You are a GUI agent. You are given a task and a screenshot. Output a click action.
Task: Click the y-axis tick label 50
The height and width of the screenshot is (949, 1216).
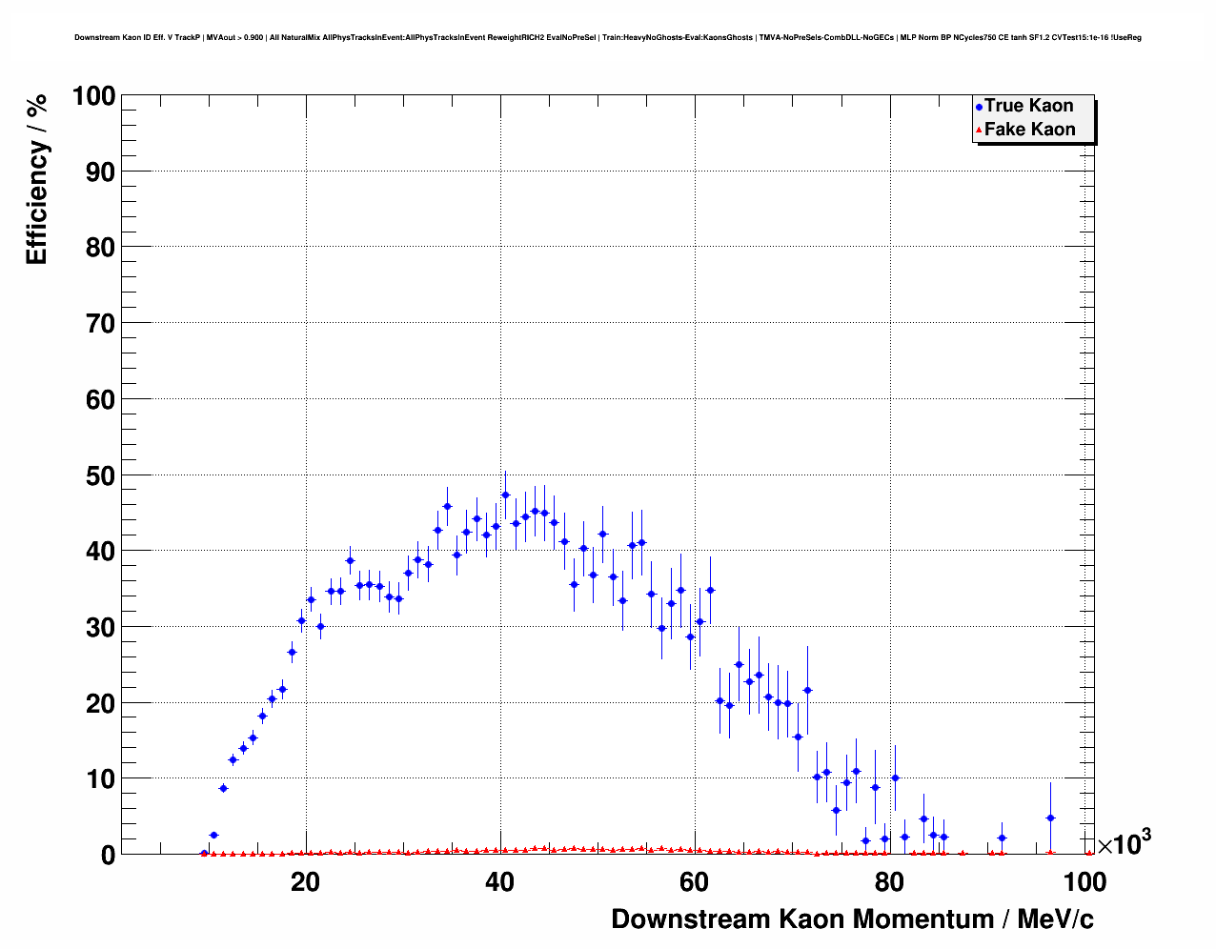pos(93,475)
